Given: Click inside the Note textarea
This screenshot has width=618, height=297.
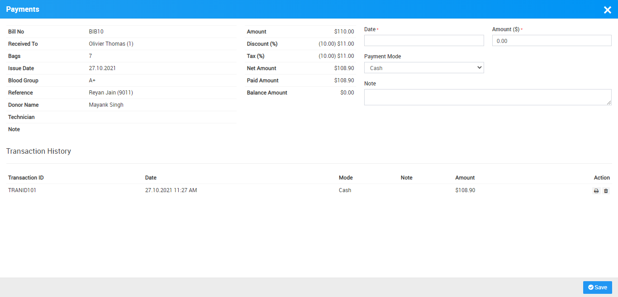Looking at the screenshot, I should pos(488,97).
